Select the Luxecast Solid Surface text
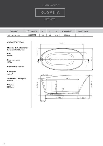The height and width of the screenshot is (146, 103). click(x=16, y=50)
